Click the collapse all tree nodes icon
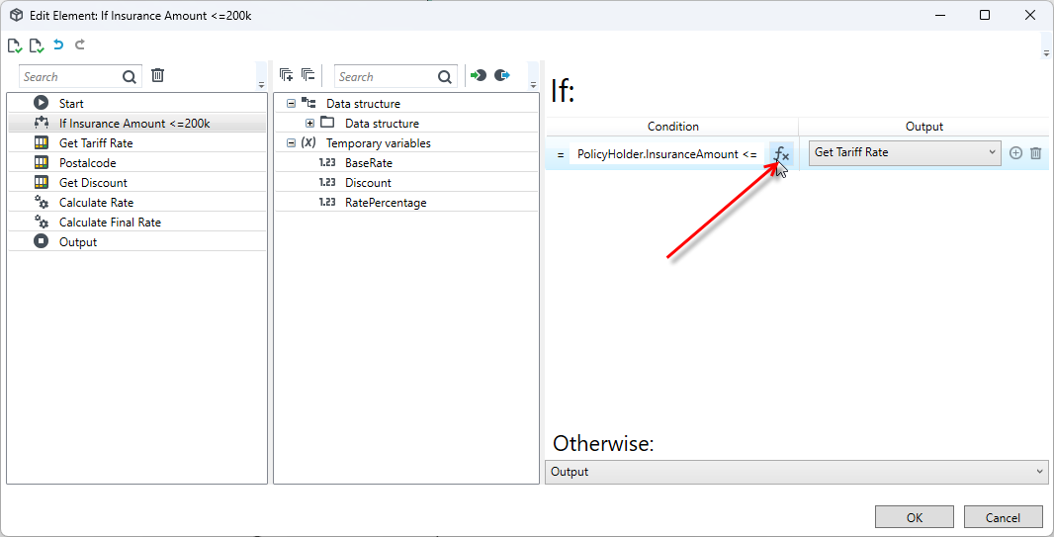The width and height of the screenshot is (1054, 537). tap(307, 74)
